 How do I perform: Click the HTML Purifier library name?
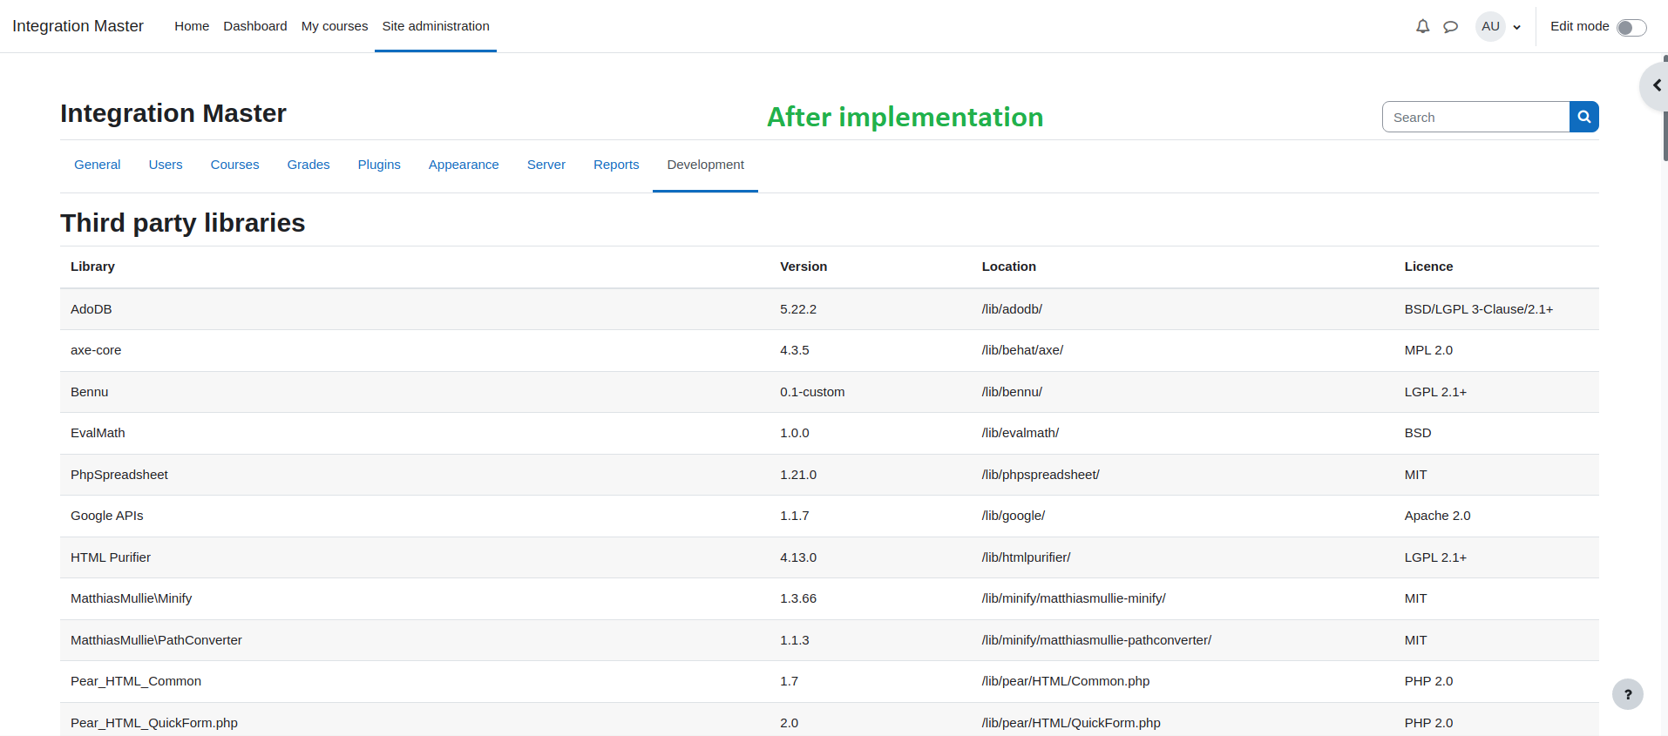[111, 557]
